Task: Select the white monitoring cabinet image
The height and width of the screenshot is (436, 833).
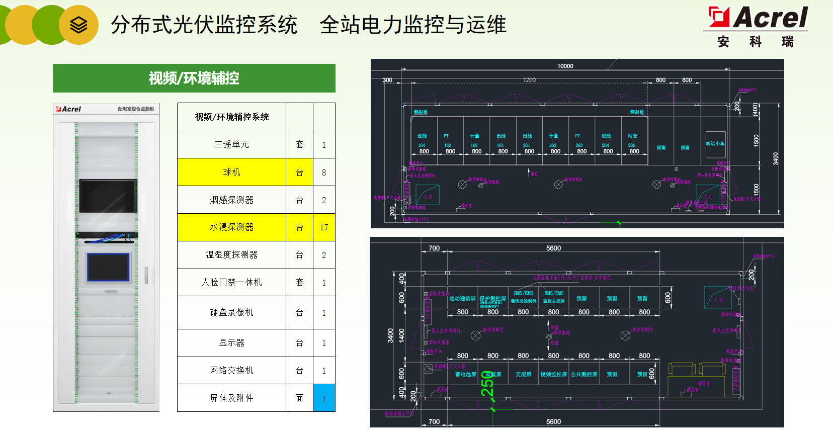Action: coord(106,257)
